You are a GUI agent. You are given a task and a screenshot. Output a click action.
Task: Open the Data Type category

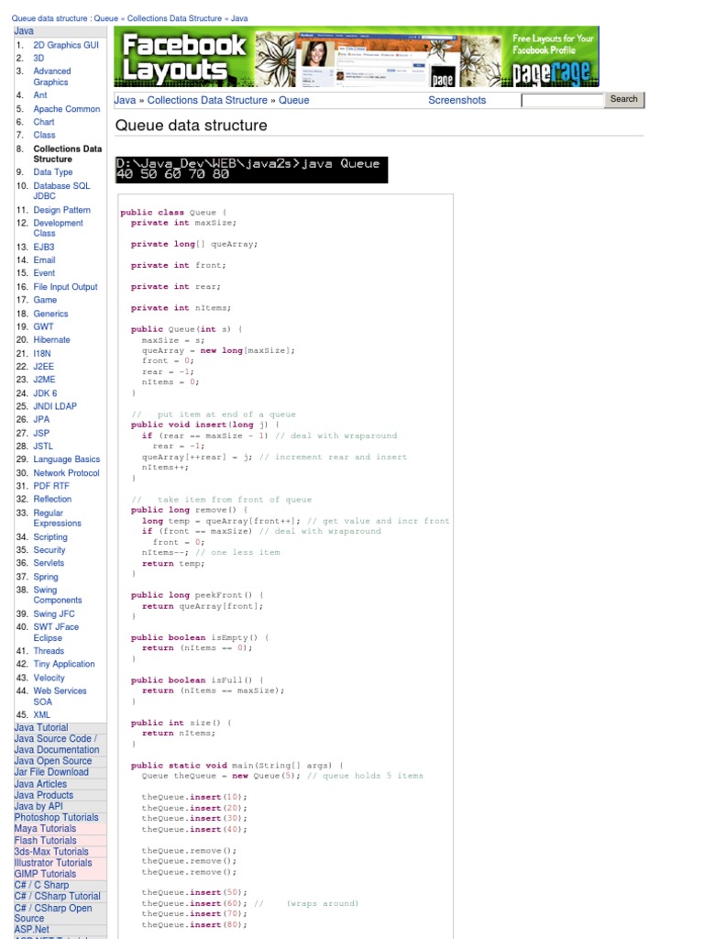[x=52, y=172]
